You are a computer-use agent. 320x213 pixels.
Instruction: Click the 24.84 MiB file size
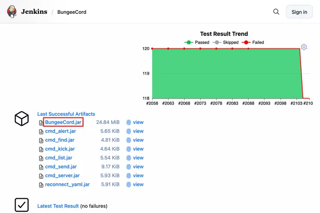point(108,122)
